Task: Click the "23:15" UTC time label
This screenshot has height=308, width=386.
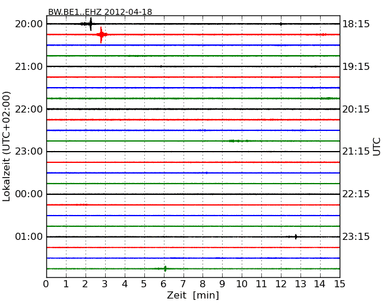Action: tap(356, 236)
